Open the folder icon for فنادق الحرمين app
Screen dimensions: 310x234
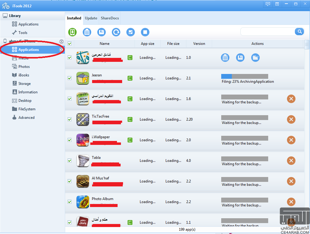tap(255, 58)
